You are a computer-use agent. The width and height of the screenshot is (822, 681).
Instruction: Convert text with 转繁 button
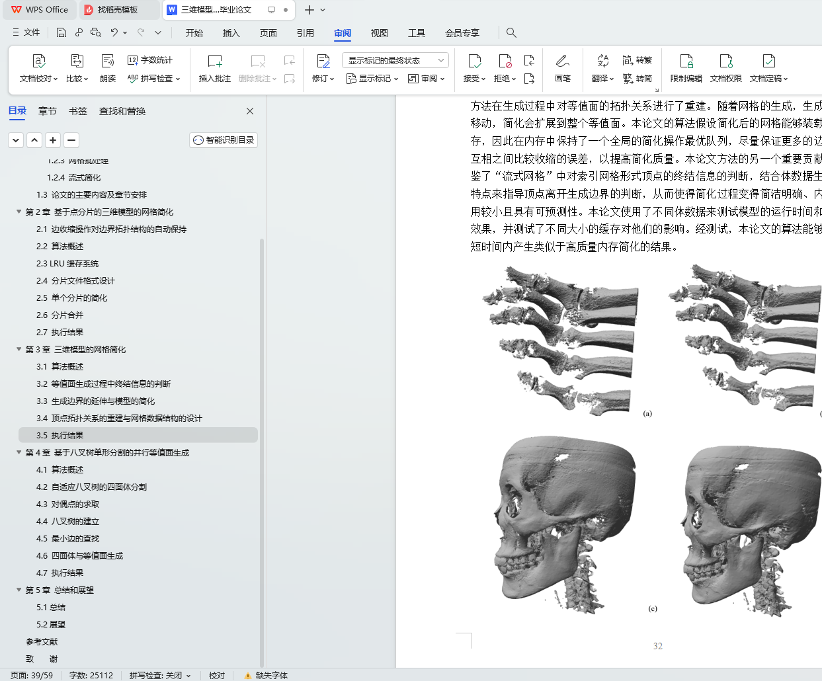[x=637, y=60]
